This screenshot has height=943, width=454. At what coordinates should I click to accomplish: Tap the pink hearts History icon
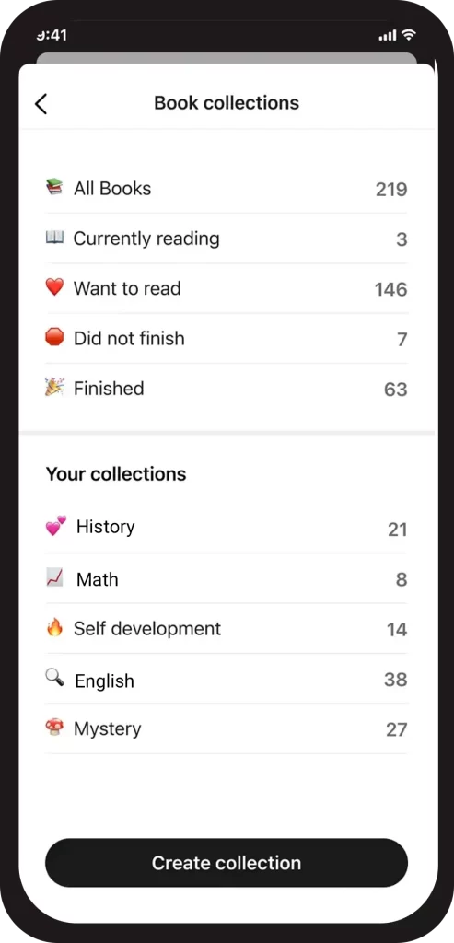56,527
